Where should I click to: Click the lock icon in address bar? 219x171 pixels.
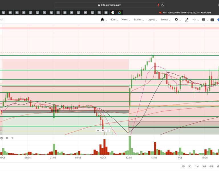pos(99,5)
